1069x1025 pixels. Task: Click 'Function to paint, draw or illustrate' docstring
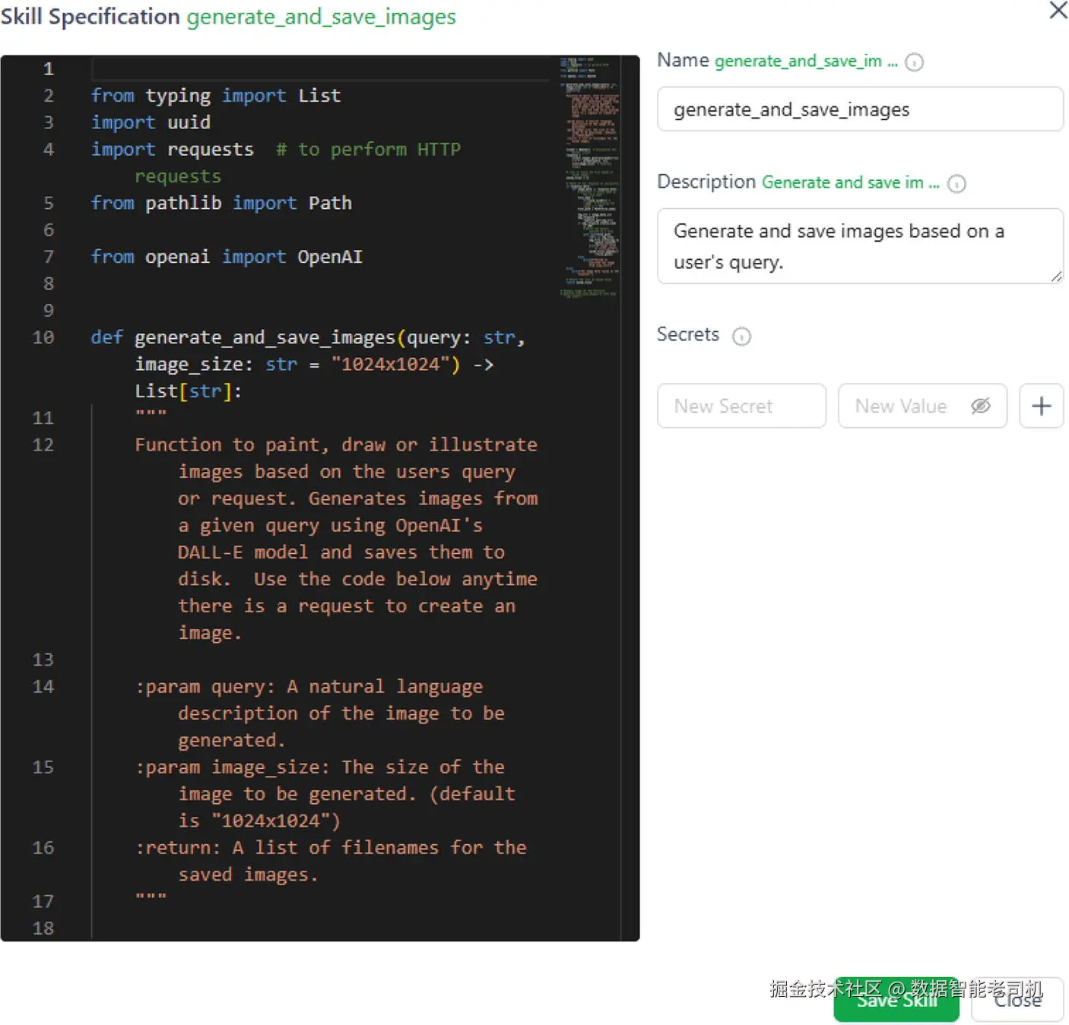[336, 445]
